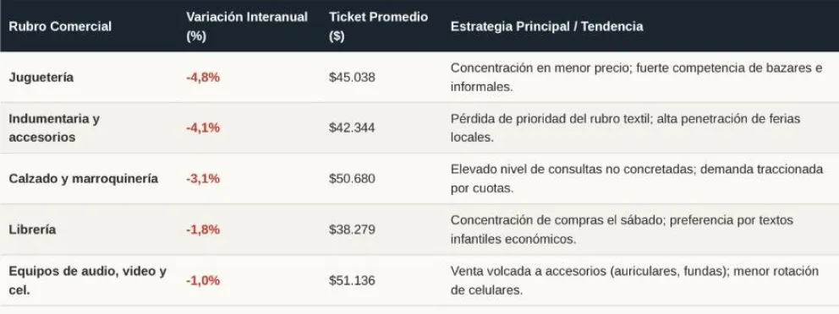Select the Juguetería strategy description text
839x314 pixels.
tap(636, 78)
